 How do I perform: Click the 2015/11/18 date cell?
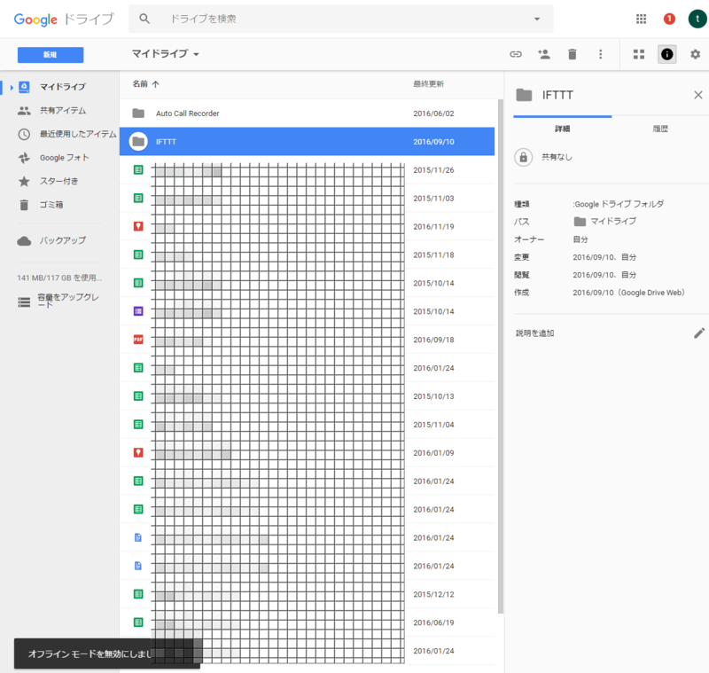click(x=433, y=254)
